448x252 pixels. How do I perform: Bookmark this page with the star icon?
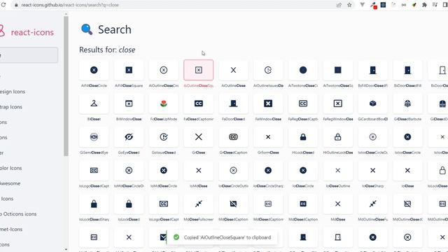coord(349,5)
